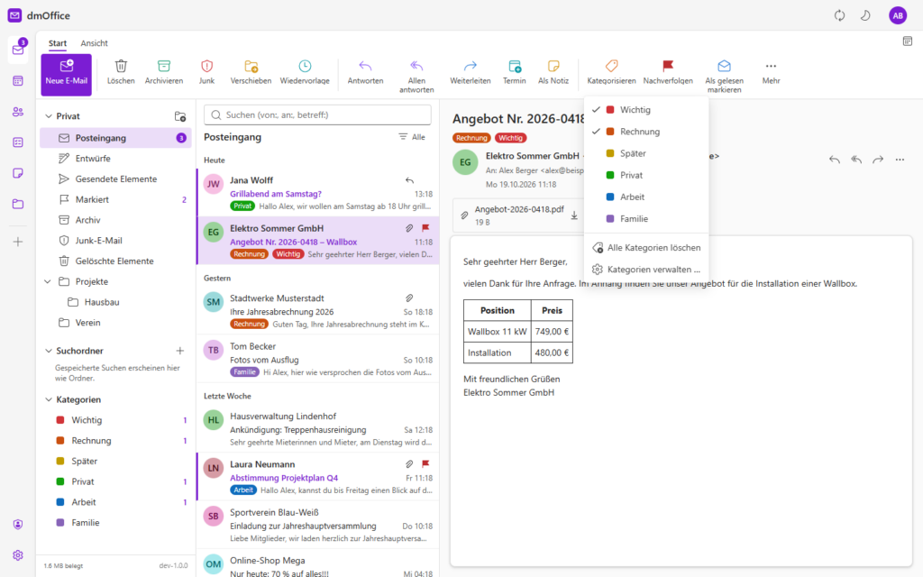Create a Termin from email
923x577 pixels.
point(514,72)
